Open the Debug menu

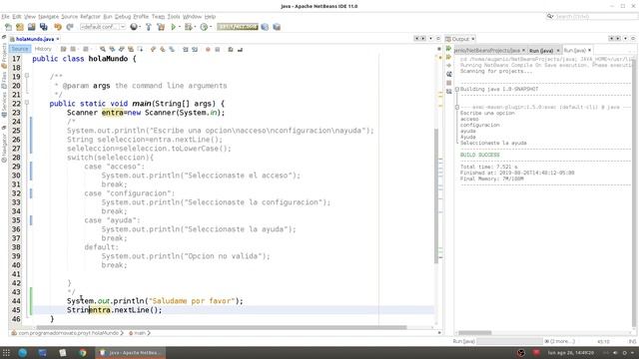pos(122,17)
